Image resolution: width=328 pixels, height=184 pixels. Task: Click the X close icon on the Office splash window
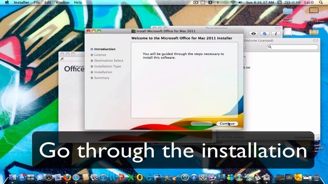(x=62, y=59)
